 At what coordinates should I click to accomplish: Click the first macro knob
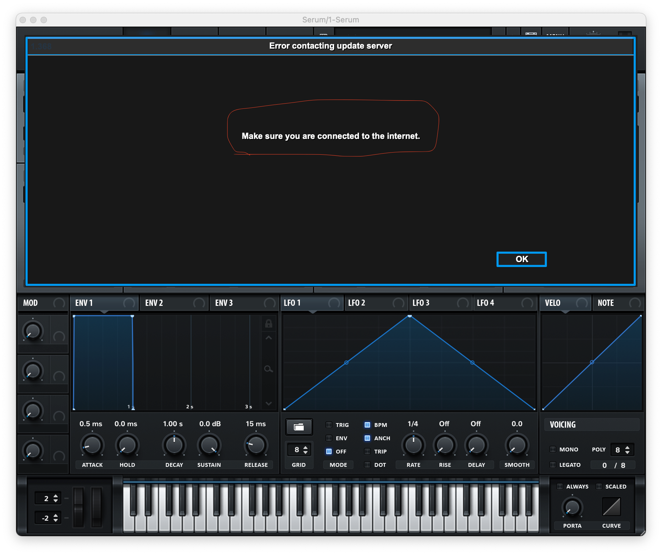(33, 331)
